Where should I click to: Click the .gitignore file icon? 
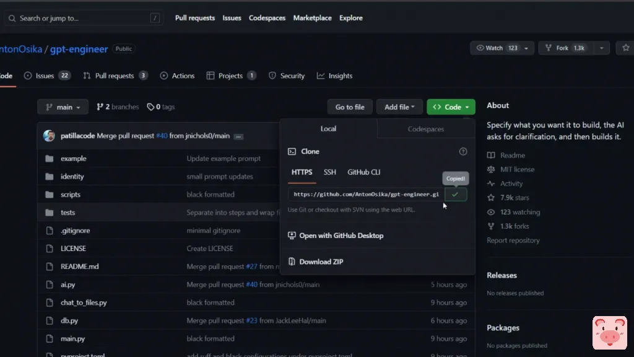50,231
